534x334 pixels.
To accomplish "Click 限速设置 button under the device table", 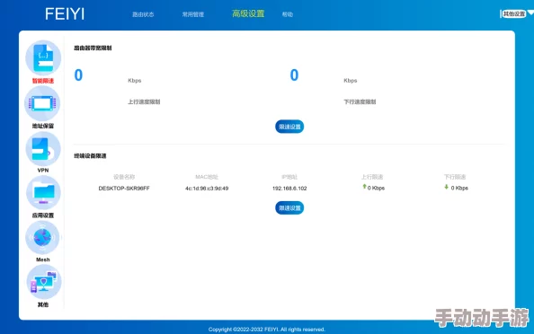I will tap(289, 207).
